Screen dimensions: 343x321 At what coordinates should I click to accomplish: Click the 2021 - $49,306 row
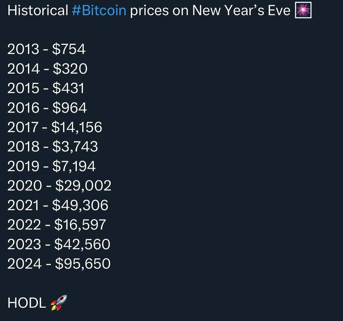[x=58, y=205]
